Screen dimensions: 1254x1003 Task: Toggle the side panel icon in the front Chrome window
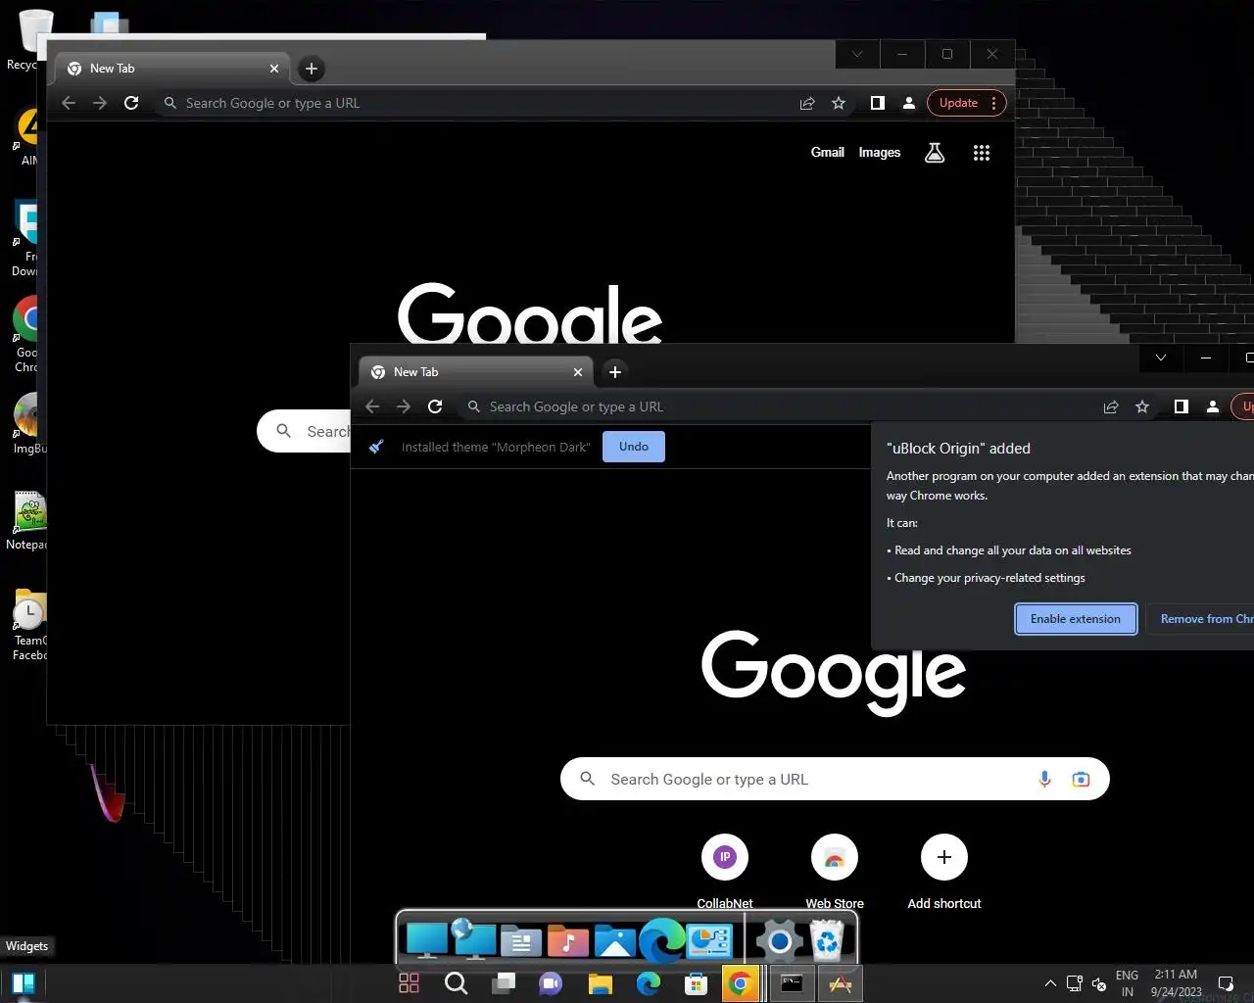click(1182, 406)
